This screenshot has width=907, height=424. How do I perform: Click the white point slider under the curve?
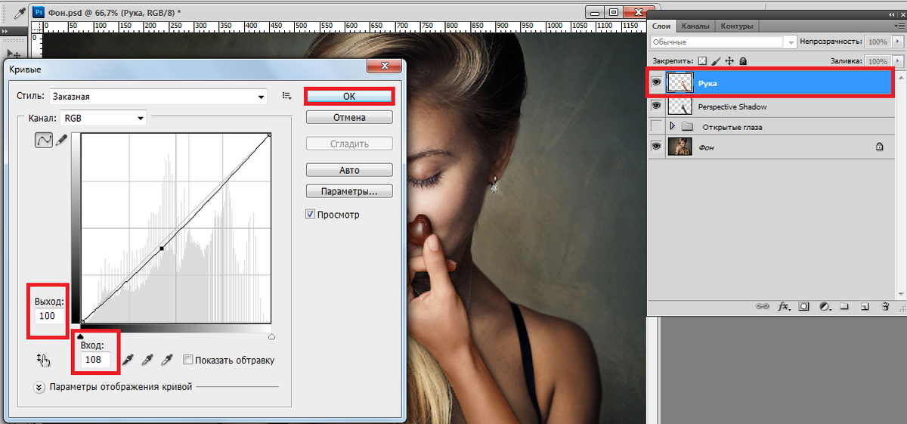point(272,336)
